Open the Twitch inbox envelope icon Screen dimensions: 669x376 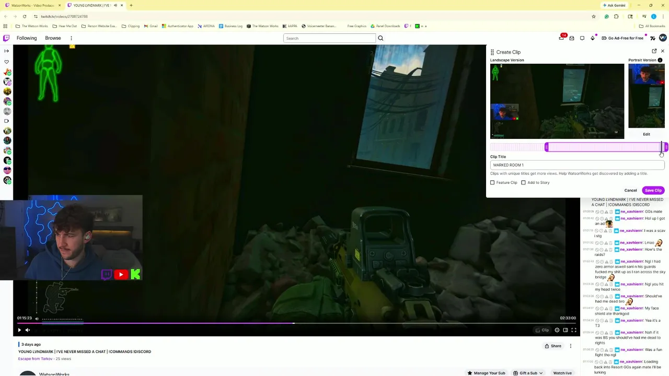(572, 38)
